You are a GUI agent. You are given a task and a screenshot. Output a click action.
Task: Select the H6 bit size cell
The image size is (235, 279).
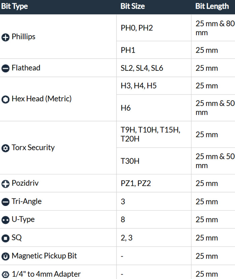click(126, 108)
